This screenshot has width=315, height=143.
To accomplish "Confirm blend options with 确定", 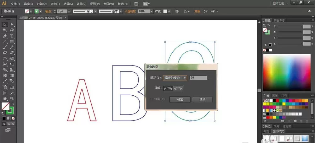I will click(x=180, y=99).
